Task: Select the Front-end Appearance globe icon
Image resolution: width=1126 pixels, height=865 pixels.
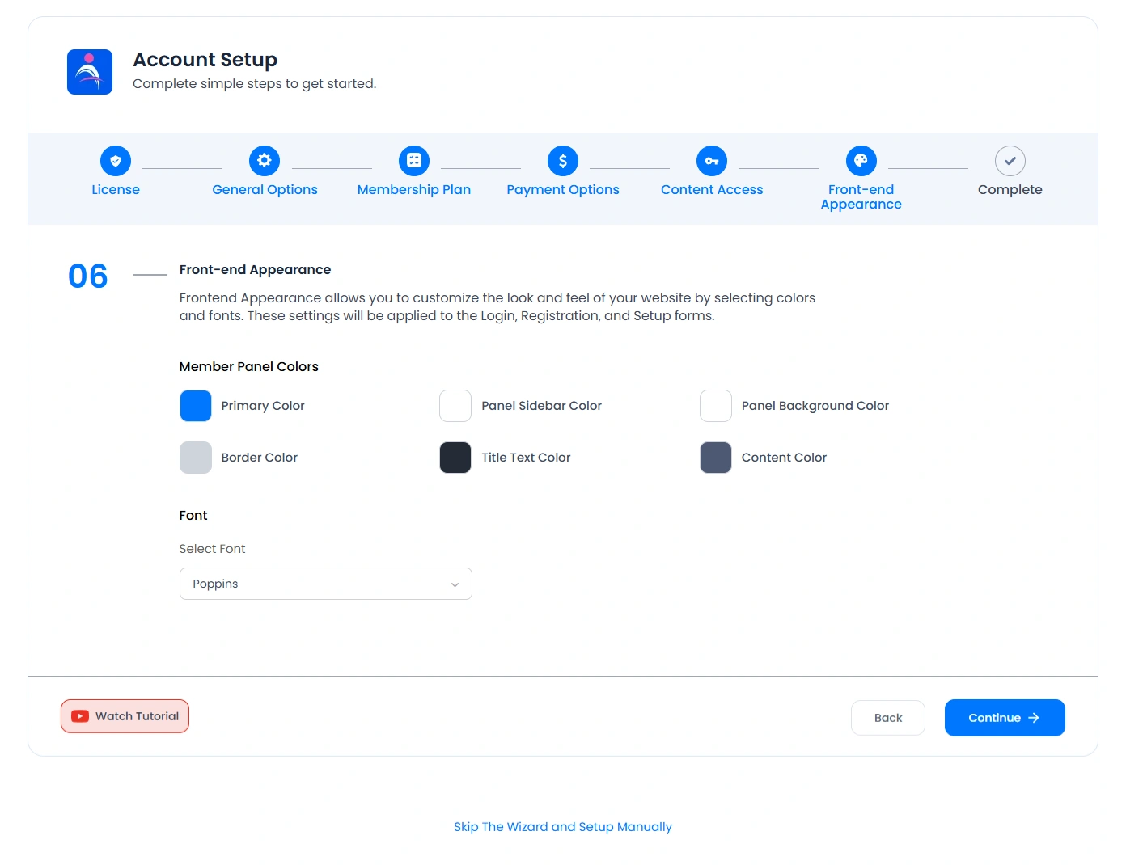Action: pyautogui.click(x=861, y=160)
